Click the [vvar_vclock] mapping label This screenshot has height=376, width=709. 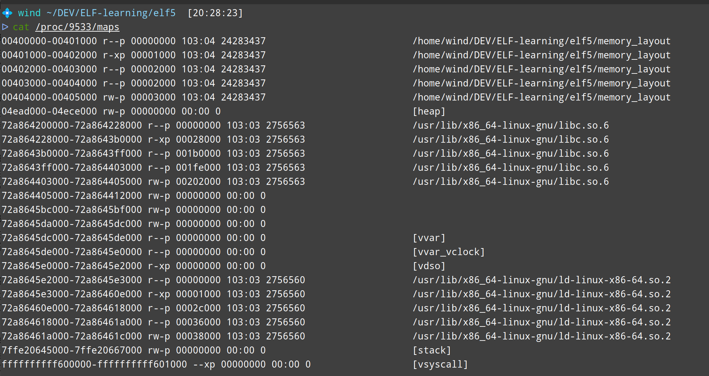[448, 252]
